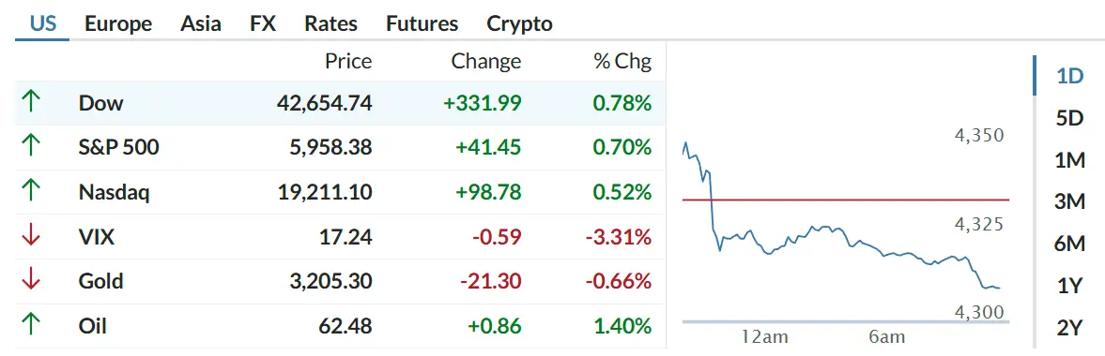The width and height of the screenshot is (1105, 356).
Task: Sort by the % Chg column header
Action: pos(622,61)
